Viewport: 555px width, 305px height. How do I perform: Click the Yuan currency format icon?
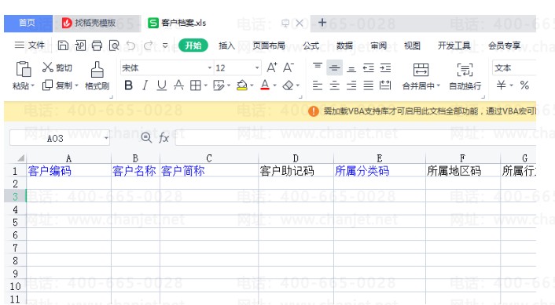pyautogui.click(x=501, y=85)
